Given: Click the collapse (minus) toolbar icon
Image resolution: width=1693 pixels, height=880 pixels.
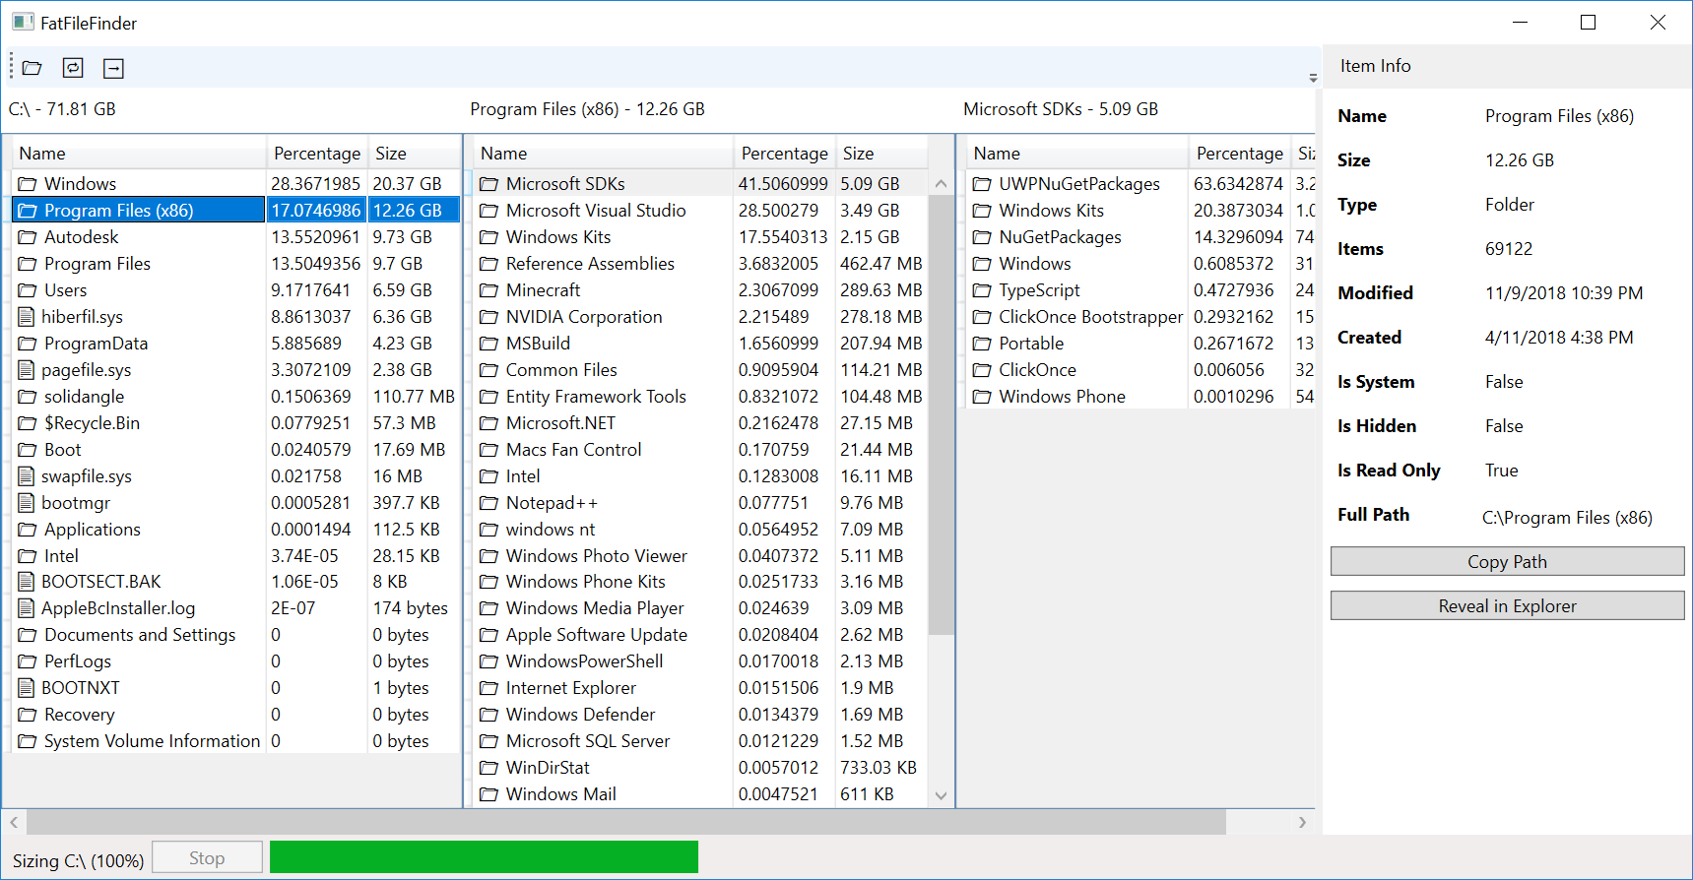Looking at the screenshot, I should [114, 68].
